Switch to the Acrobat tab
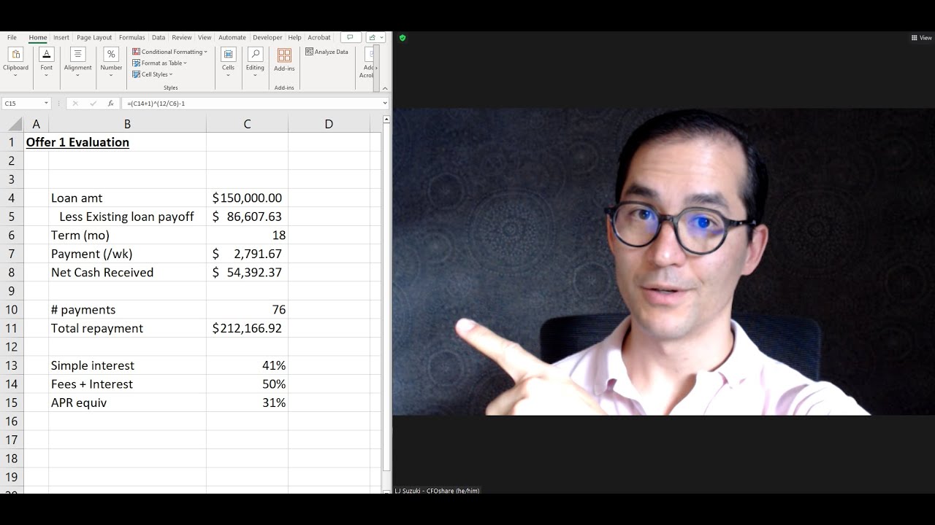This screenshot has width=935, height=525. pos(319,37)
